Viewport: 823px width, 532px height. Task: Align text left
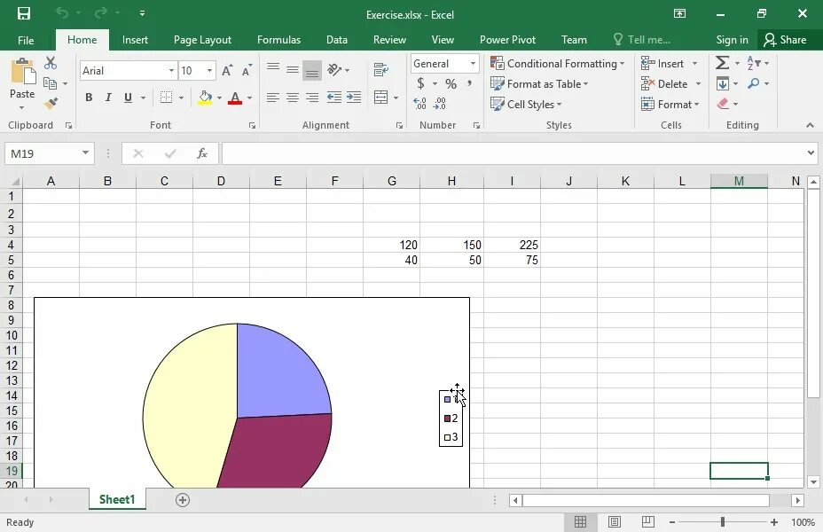[273, 98]
